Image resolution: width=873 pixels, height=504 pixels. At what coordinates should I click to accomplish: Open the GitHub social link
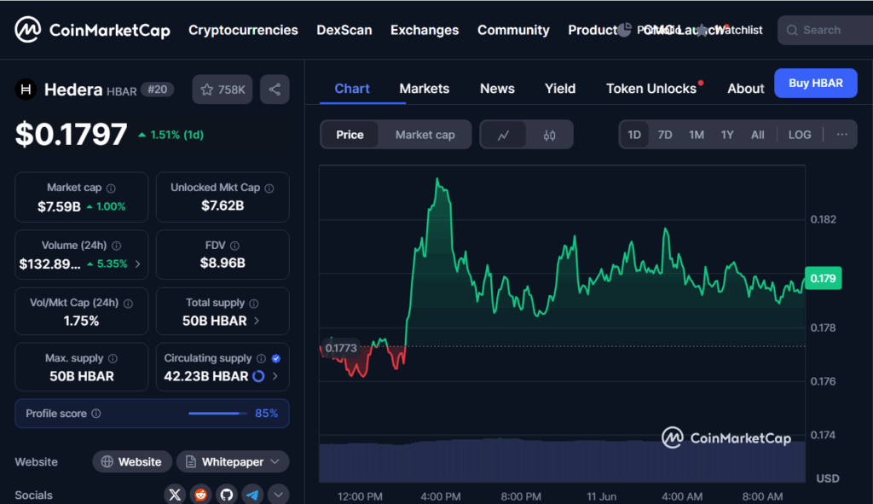click(227, 495)
